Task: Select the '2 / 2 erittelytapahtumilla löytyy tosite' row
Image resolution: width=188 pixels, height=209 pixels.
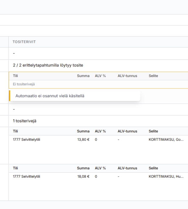Action: pyautogui.click(x=48, y=65)
